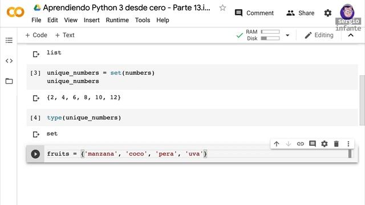
Task: Select cell 4 type(unique_numbers) code
Action: [84, 118]
